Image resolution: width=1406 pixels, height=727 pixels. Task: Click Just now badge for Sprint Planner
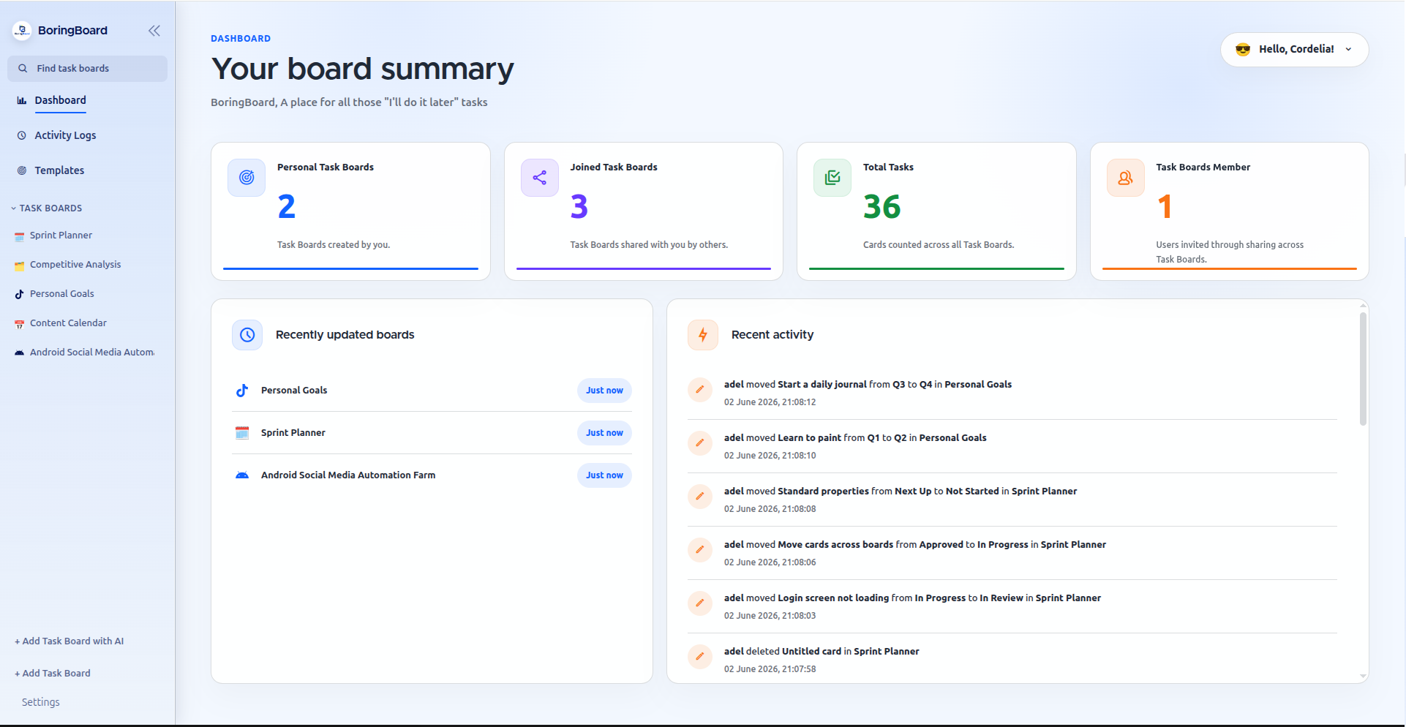[x=604, y=433]
